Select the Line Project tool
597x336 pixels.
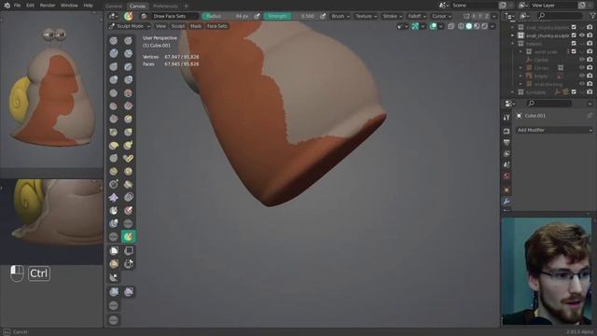coord(114,278)
